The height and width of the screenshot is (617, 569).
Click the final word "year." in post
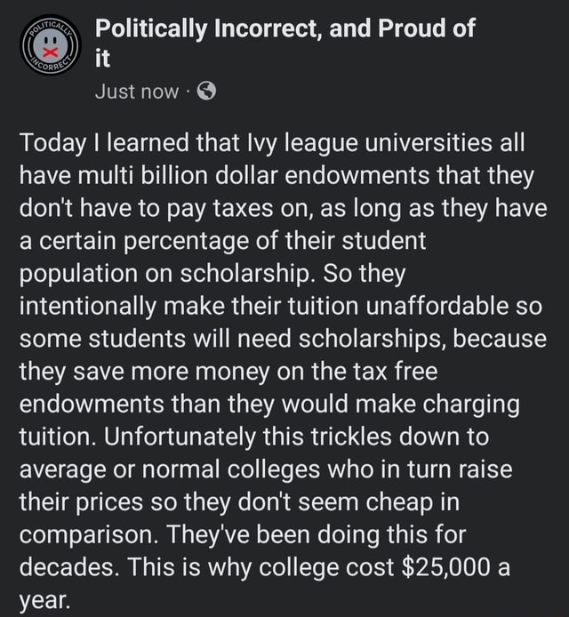point(45,602)
